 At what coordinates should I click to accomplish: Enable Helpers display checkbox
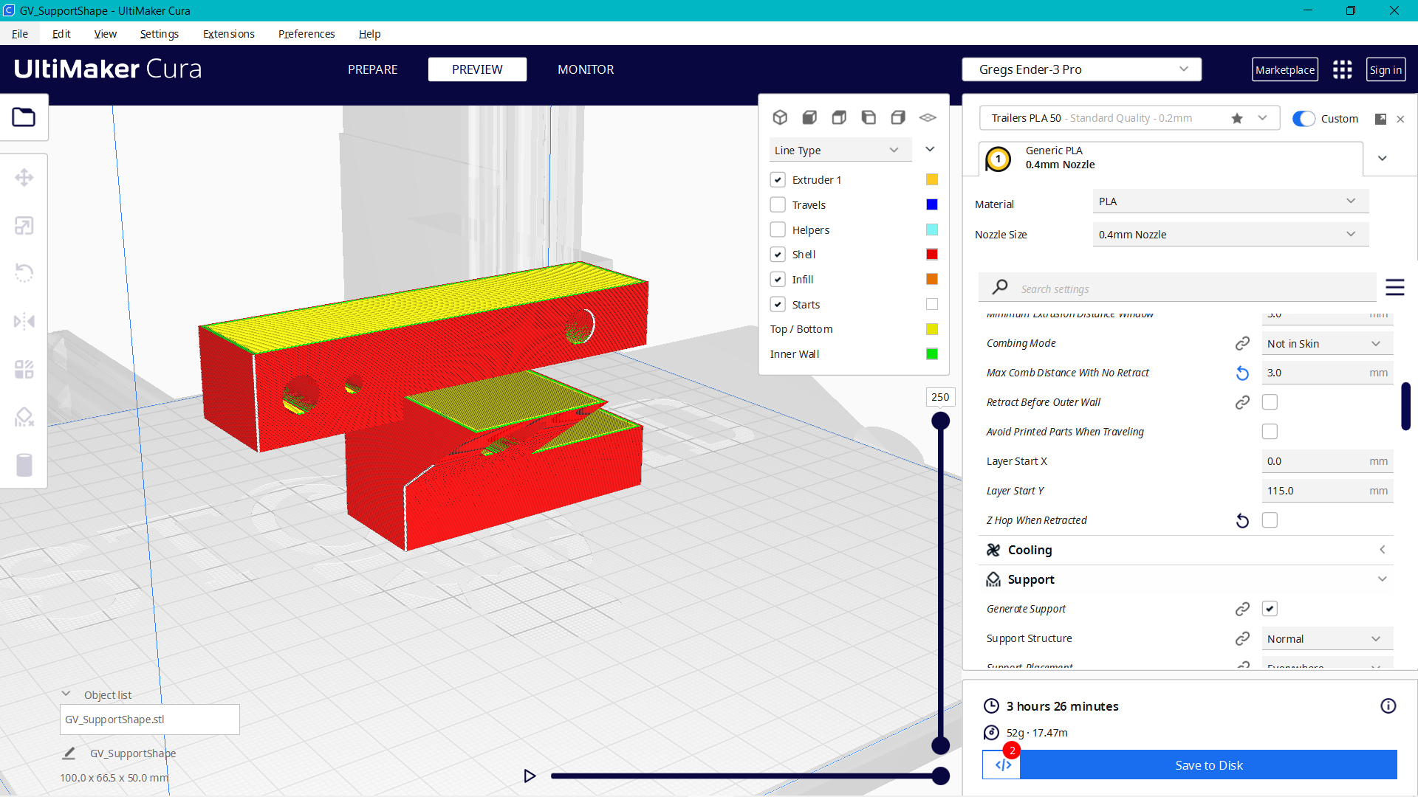click(778, 230)
